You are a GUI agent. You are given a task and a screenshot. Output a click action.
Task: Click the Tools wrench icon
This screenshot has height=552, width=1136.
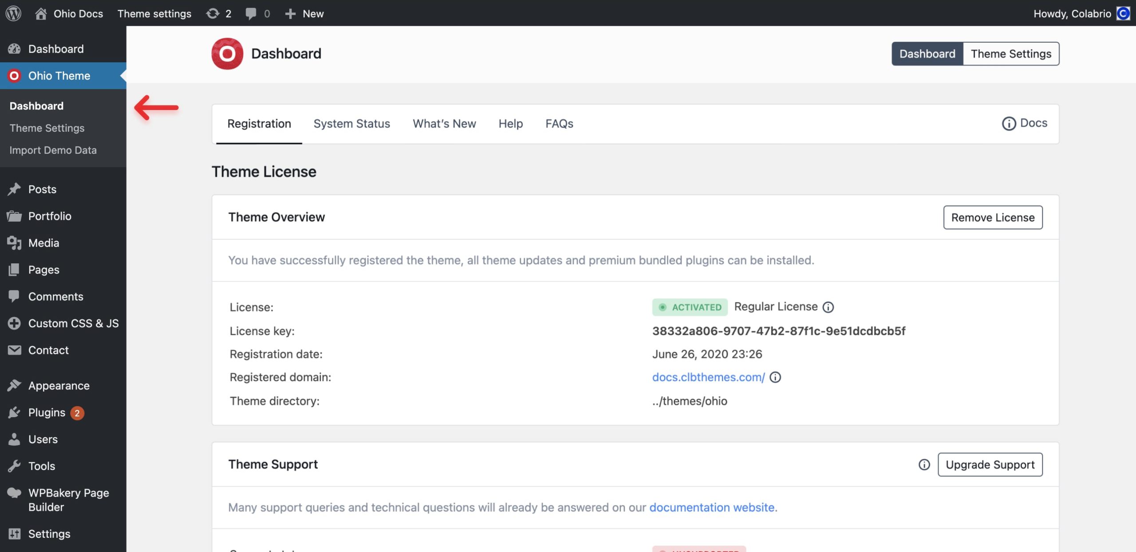click(x=14, y=466)
